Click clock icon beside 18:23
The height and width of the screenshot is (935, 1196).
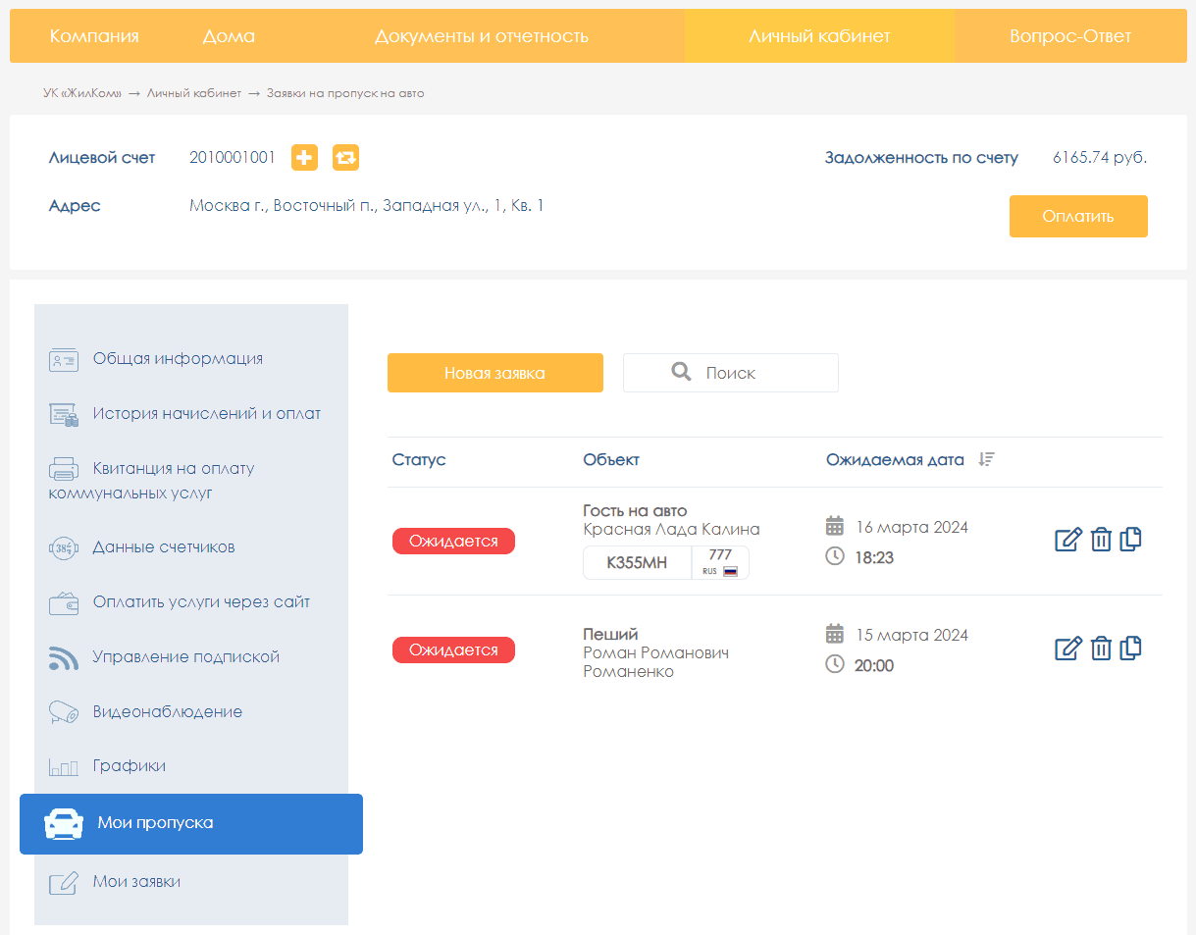(835, 556)
